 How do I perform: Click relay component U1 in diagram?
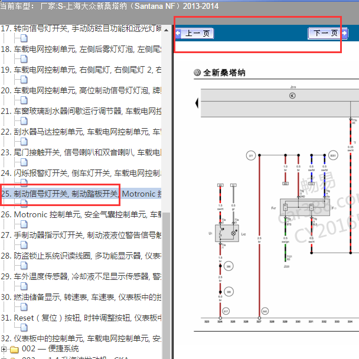coord(227,233)
